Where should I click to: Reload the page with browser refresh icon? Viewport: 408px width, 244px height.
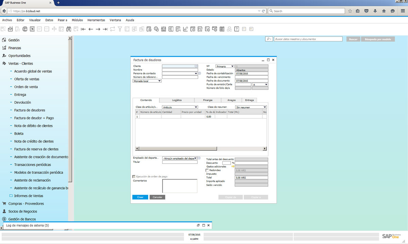(263, 11)
